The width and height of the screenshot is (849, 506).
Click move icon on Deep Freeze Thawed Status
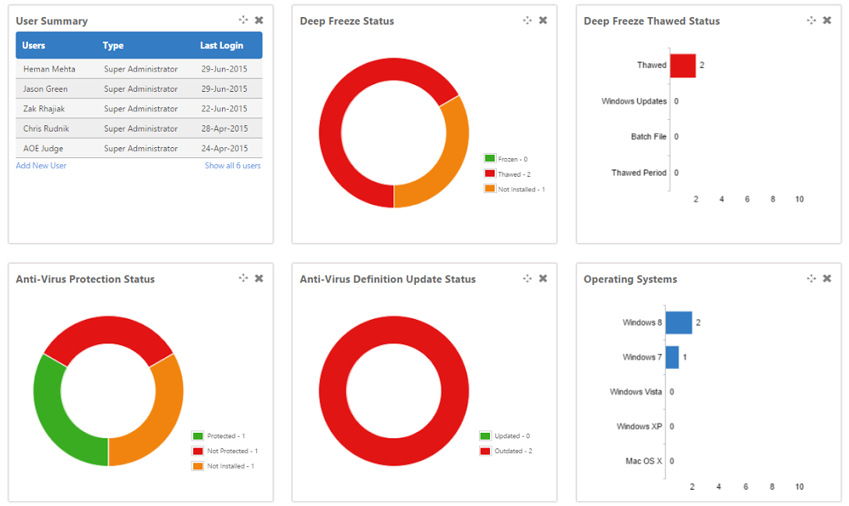pyautogui.click(x=811, y=20)
